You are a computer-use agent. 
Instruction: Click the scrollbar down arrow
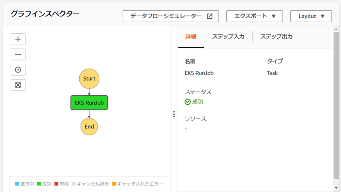pos(336,188)
